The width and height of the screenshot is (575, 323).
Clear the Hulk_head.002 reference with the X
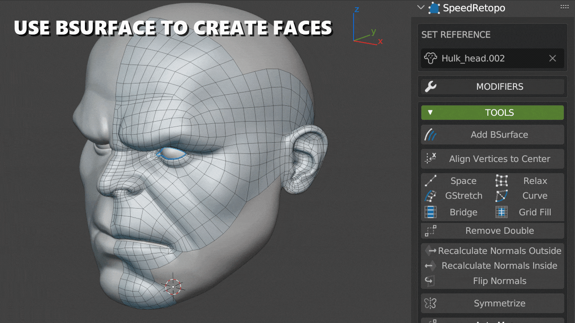click(x=552, y=58)
